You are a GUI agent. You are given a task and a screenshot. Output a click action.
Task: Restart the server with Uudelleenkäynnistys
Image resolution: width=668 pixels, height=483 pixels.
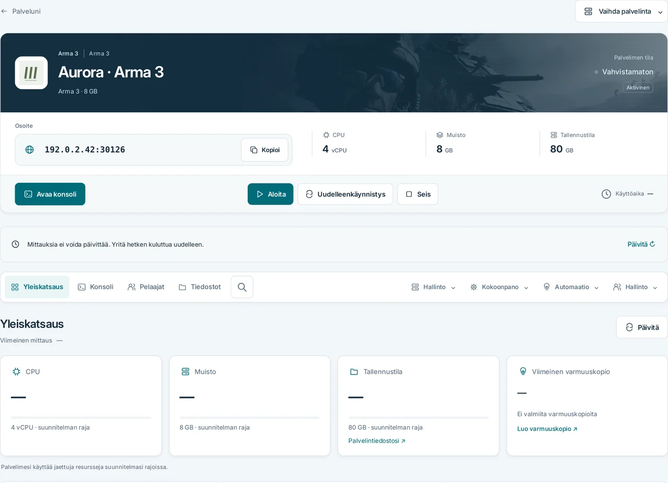pos(345,194)
